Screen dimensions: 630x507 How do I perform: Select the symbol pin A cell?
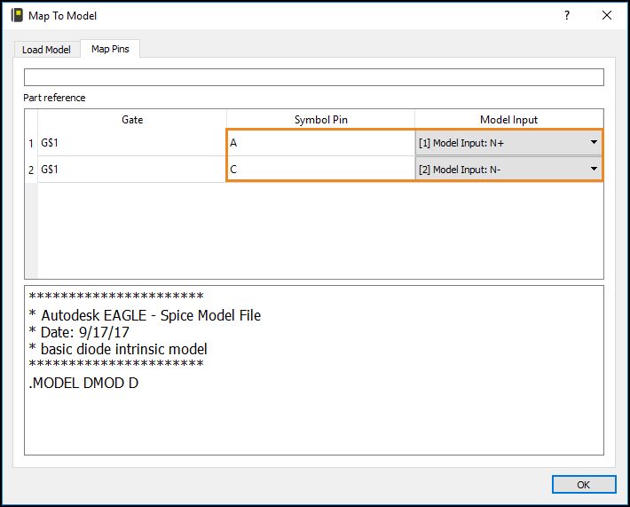click(x=320, y=142)
